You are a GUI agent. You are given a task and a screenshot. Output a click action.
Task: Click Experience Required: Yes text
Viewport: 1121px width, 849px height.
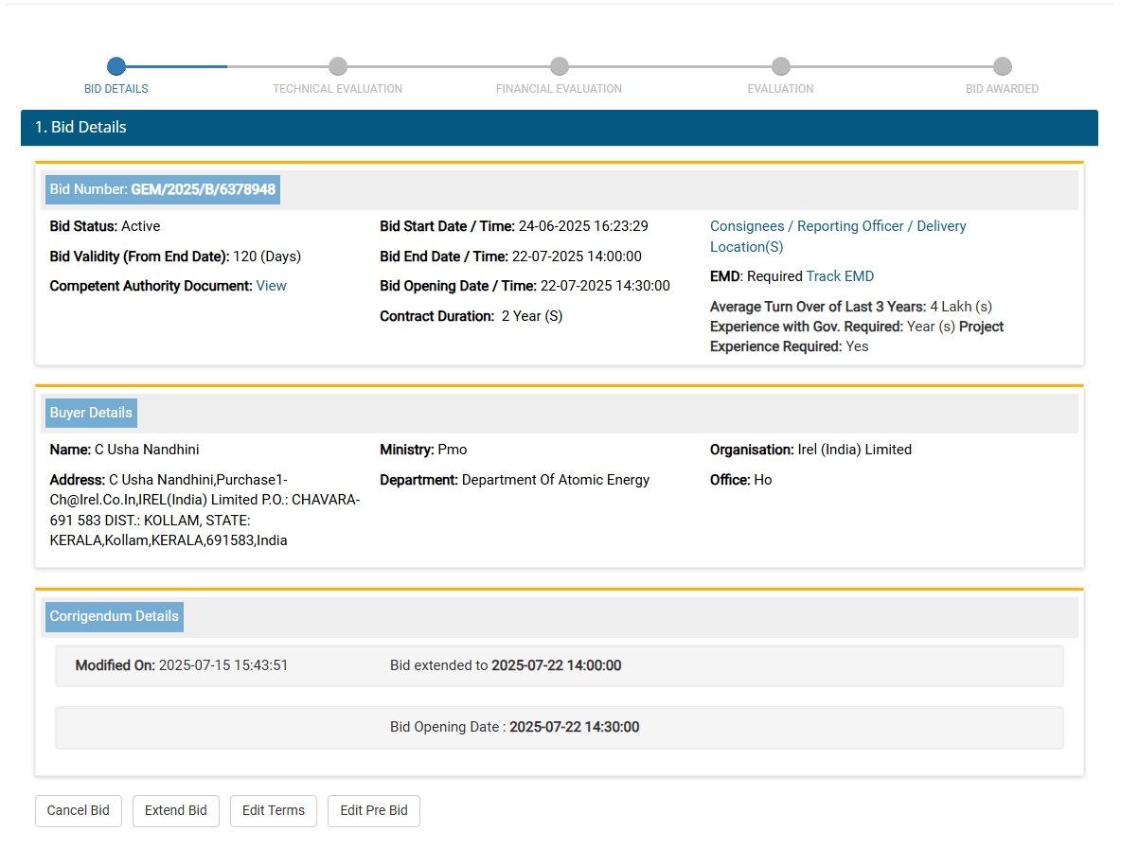coord(790,346)
